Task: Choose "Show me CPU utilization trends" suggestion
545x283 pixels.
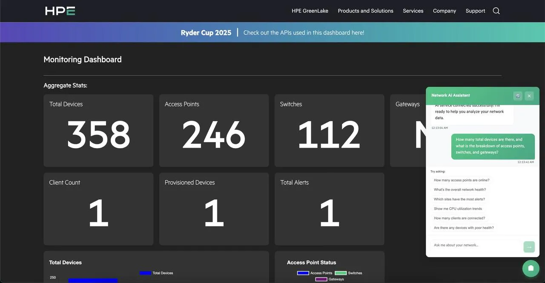Action: pyautogui.click(x=458, y=209)
